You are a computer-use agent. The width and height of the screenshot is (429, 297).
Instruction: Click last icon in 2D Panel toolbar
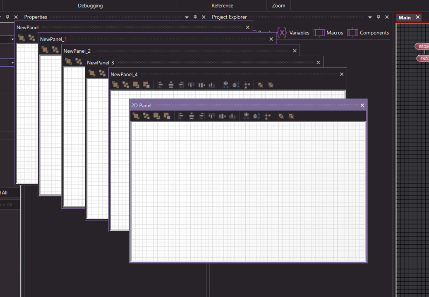click(x=291, y=116)
